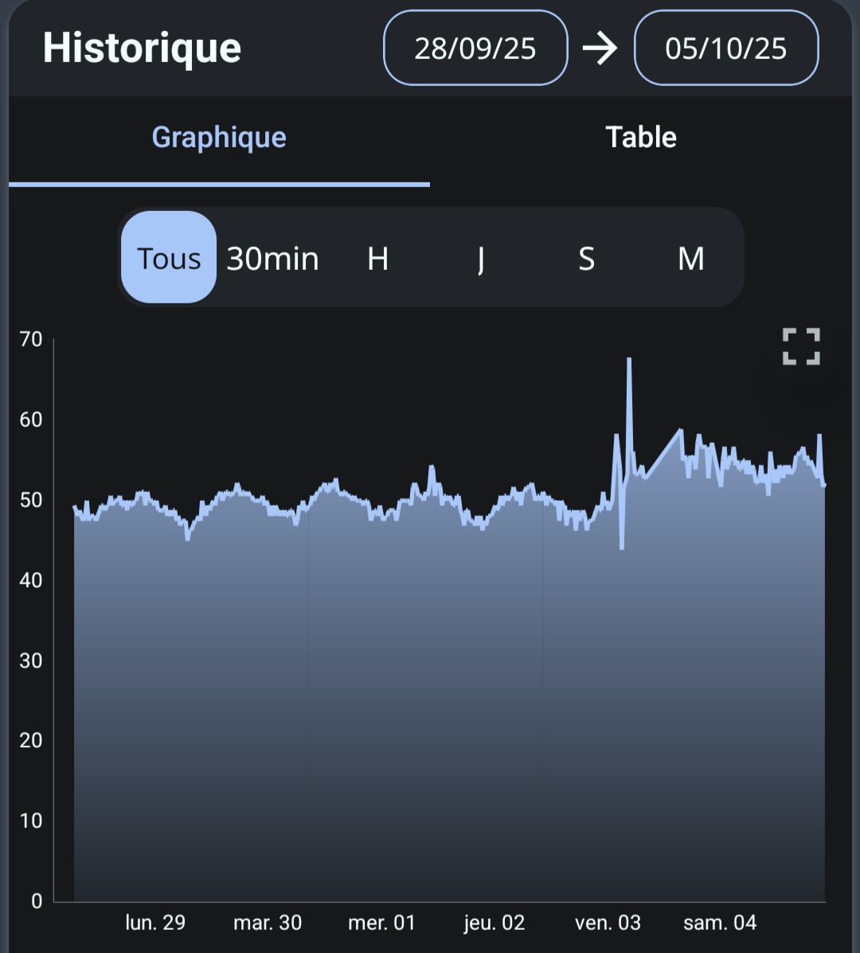Viewport: 860px width, 953px height.
Task: Click the sam. 04 axis label
Action: 720,923
